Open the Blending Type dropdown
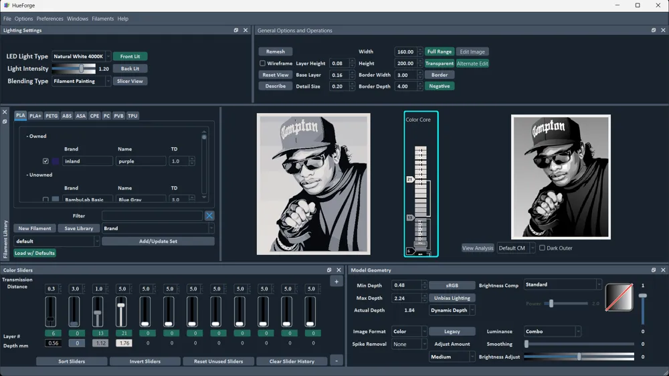This screenshot has width=669, height=376. point(82,81)
